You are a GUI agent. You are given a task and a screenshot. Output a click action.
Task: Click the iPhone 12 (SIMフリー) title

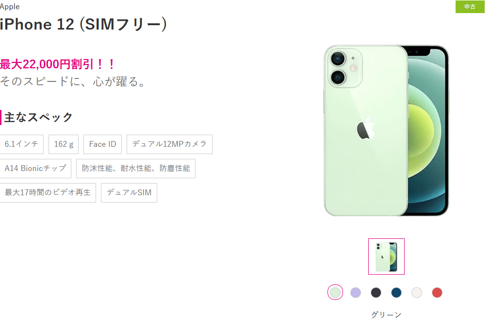pos(83,24)
